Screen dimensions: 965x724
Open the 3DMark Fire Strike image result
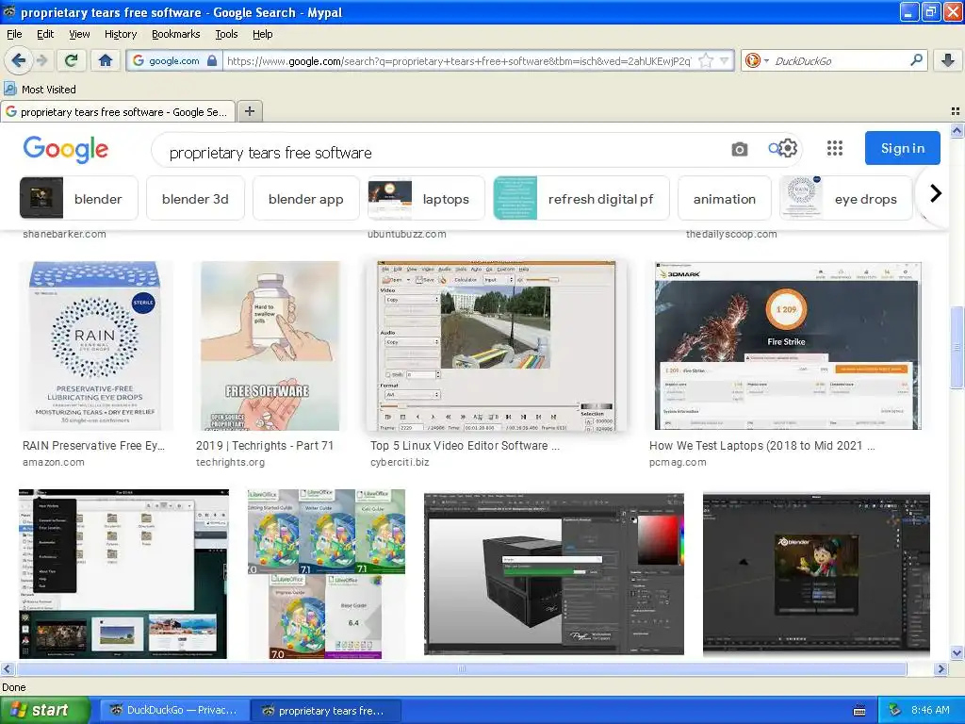pyautogui.click(x=788, y=345)
